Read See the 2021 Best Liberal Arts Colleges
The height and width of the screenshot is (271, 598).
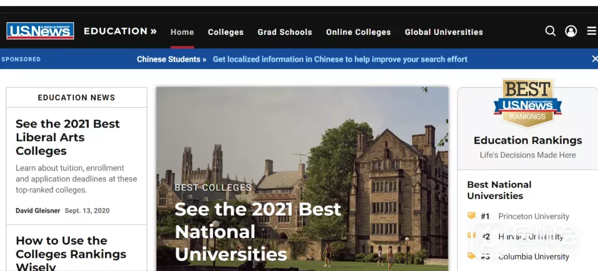pos(68,137)
